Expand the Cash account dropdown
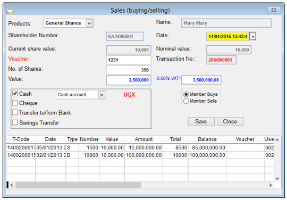Image resolution: width=287 pixels, height=200 pixels. [x=102, y=95]
